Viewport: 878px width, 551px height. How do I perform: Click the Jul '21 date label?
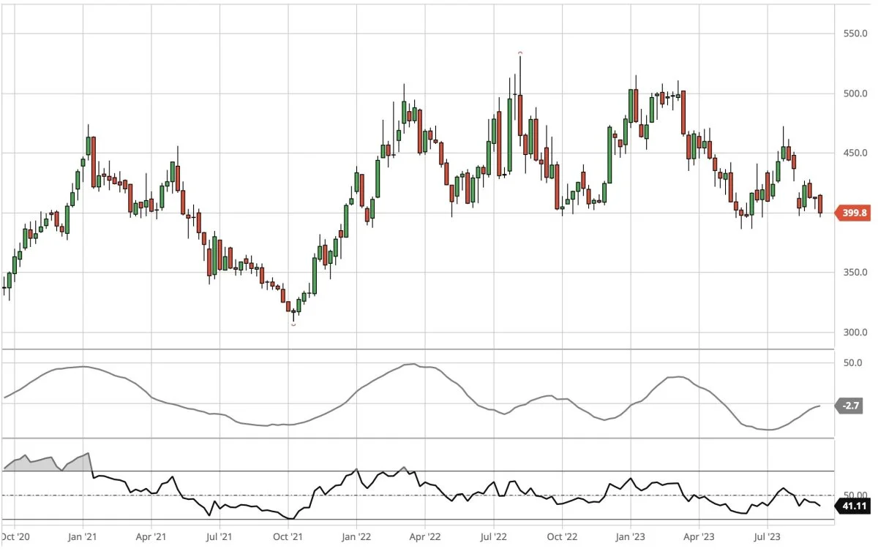[219, 537]
